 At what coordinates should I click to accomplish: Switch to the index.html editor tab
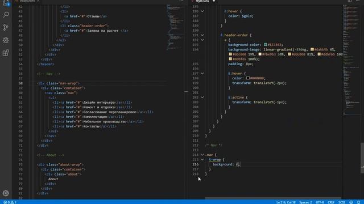point(27,1)
